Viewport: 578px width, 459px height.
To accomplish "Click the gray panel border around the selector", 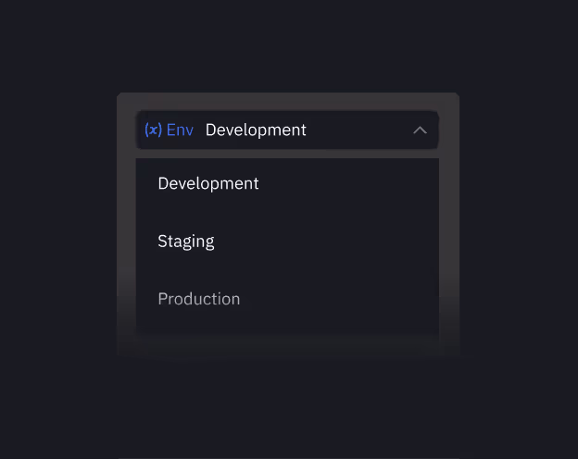I will click(x=126, y=231).
